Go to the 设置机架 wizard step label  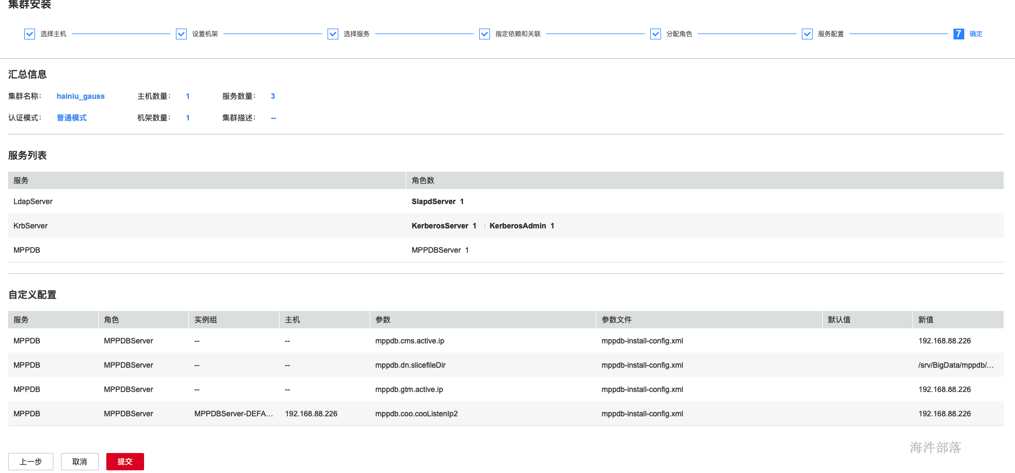(x=205, y=34)
